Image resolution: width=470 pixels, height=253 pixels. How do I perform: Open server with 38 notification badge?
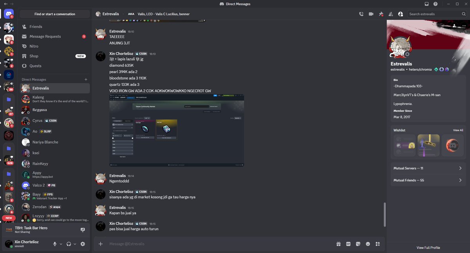point(9,86)
